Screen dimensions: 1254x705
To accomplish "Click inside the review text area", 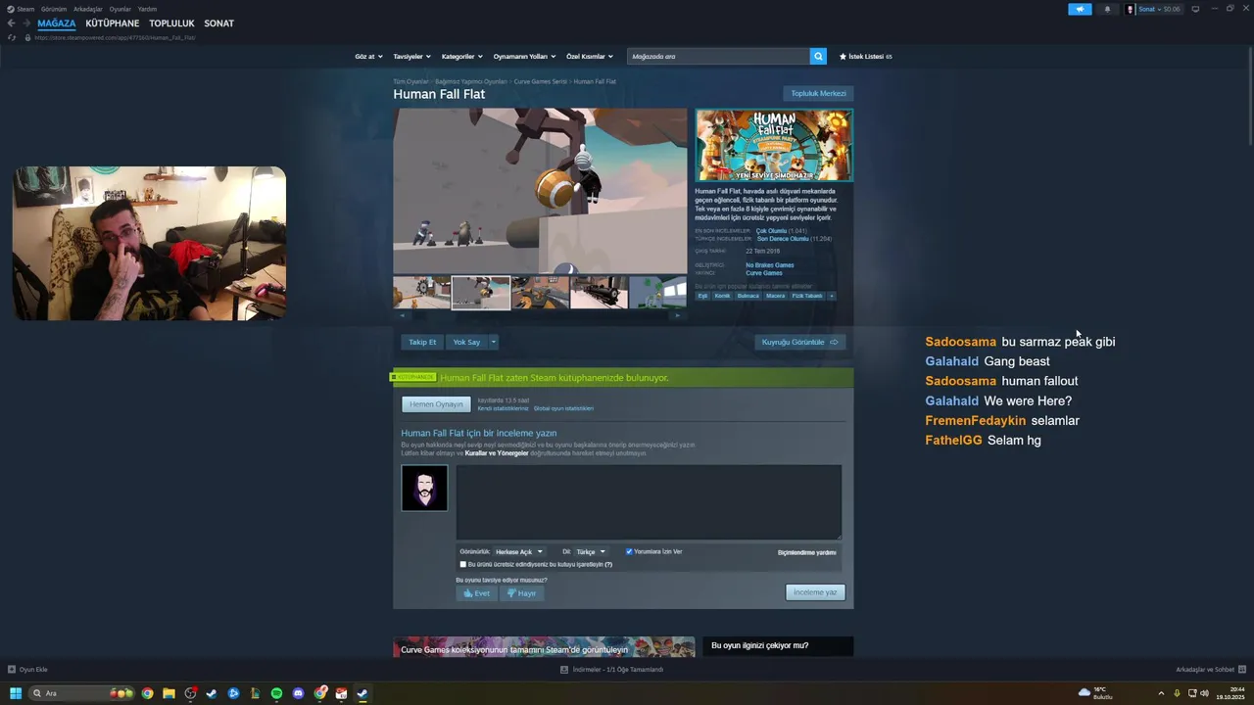I will click(649, 501).
